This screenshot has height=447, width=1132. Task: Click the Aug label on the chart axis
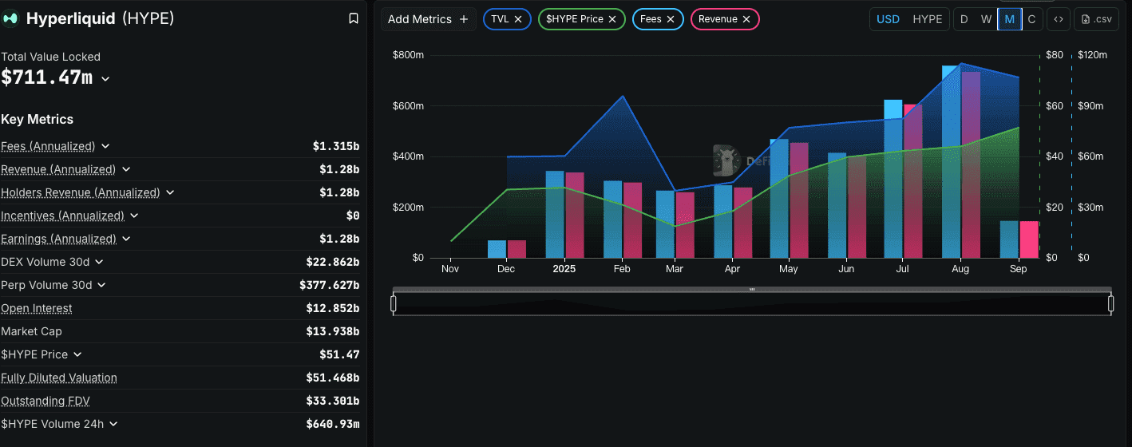(x=960, y=269)
